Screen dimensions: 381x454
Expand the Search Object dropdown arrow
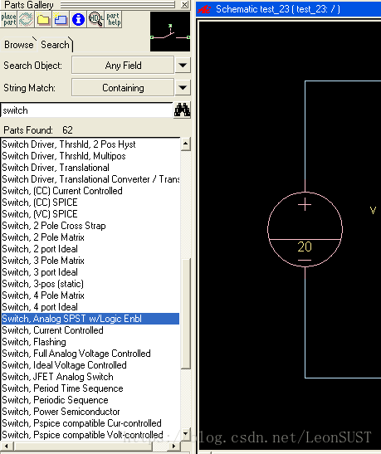tap(183, 65)
